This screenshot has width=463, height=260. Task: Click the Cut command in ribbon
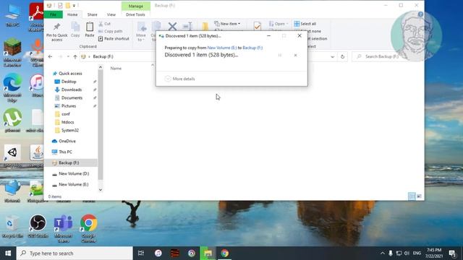[104, 24]
